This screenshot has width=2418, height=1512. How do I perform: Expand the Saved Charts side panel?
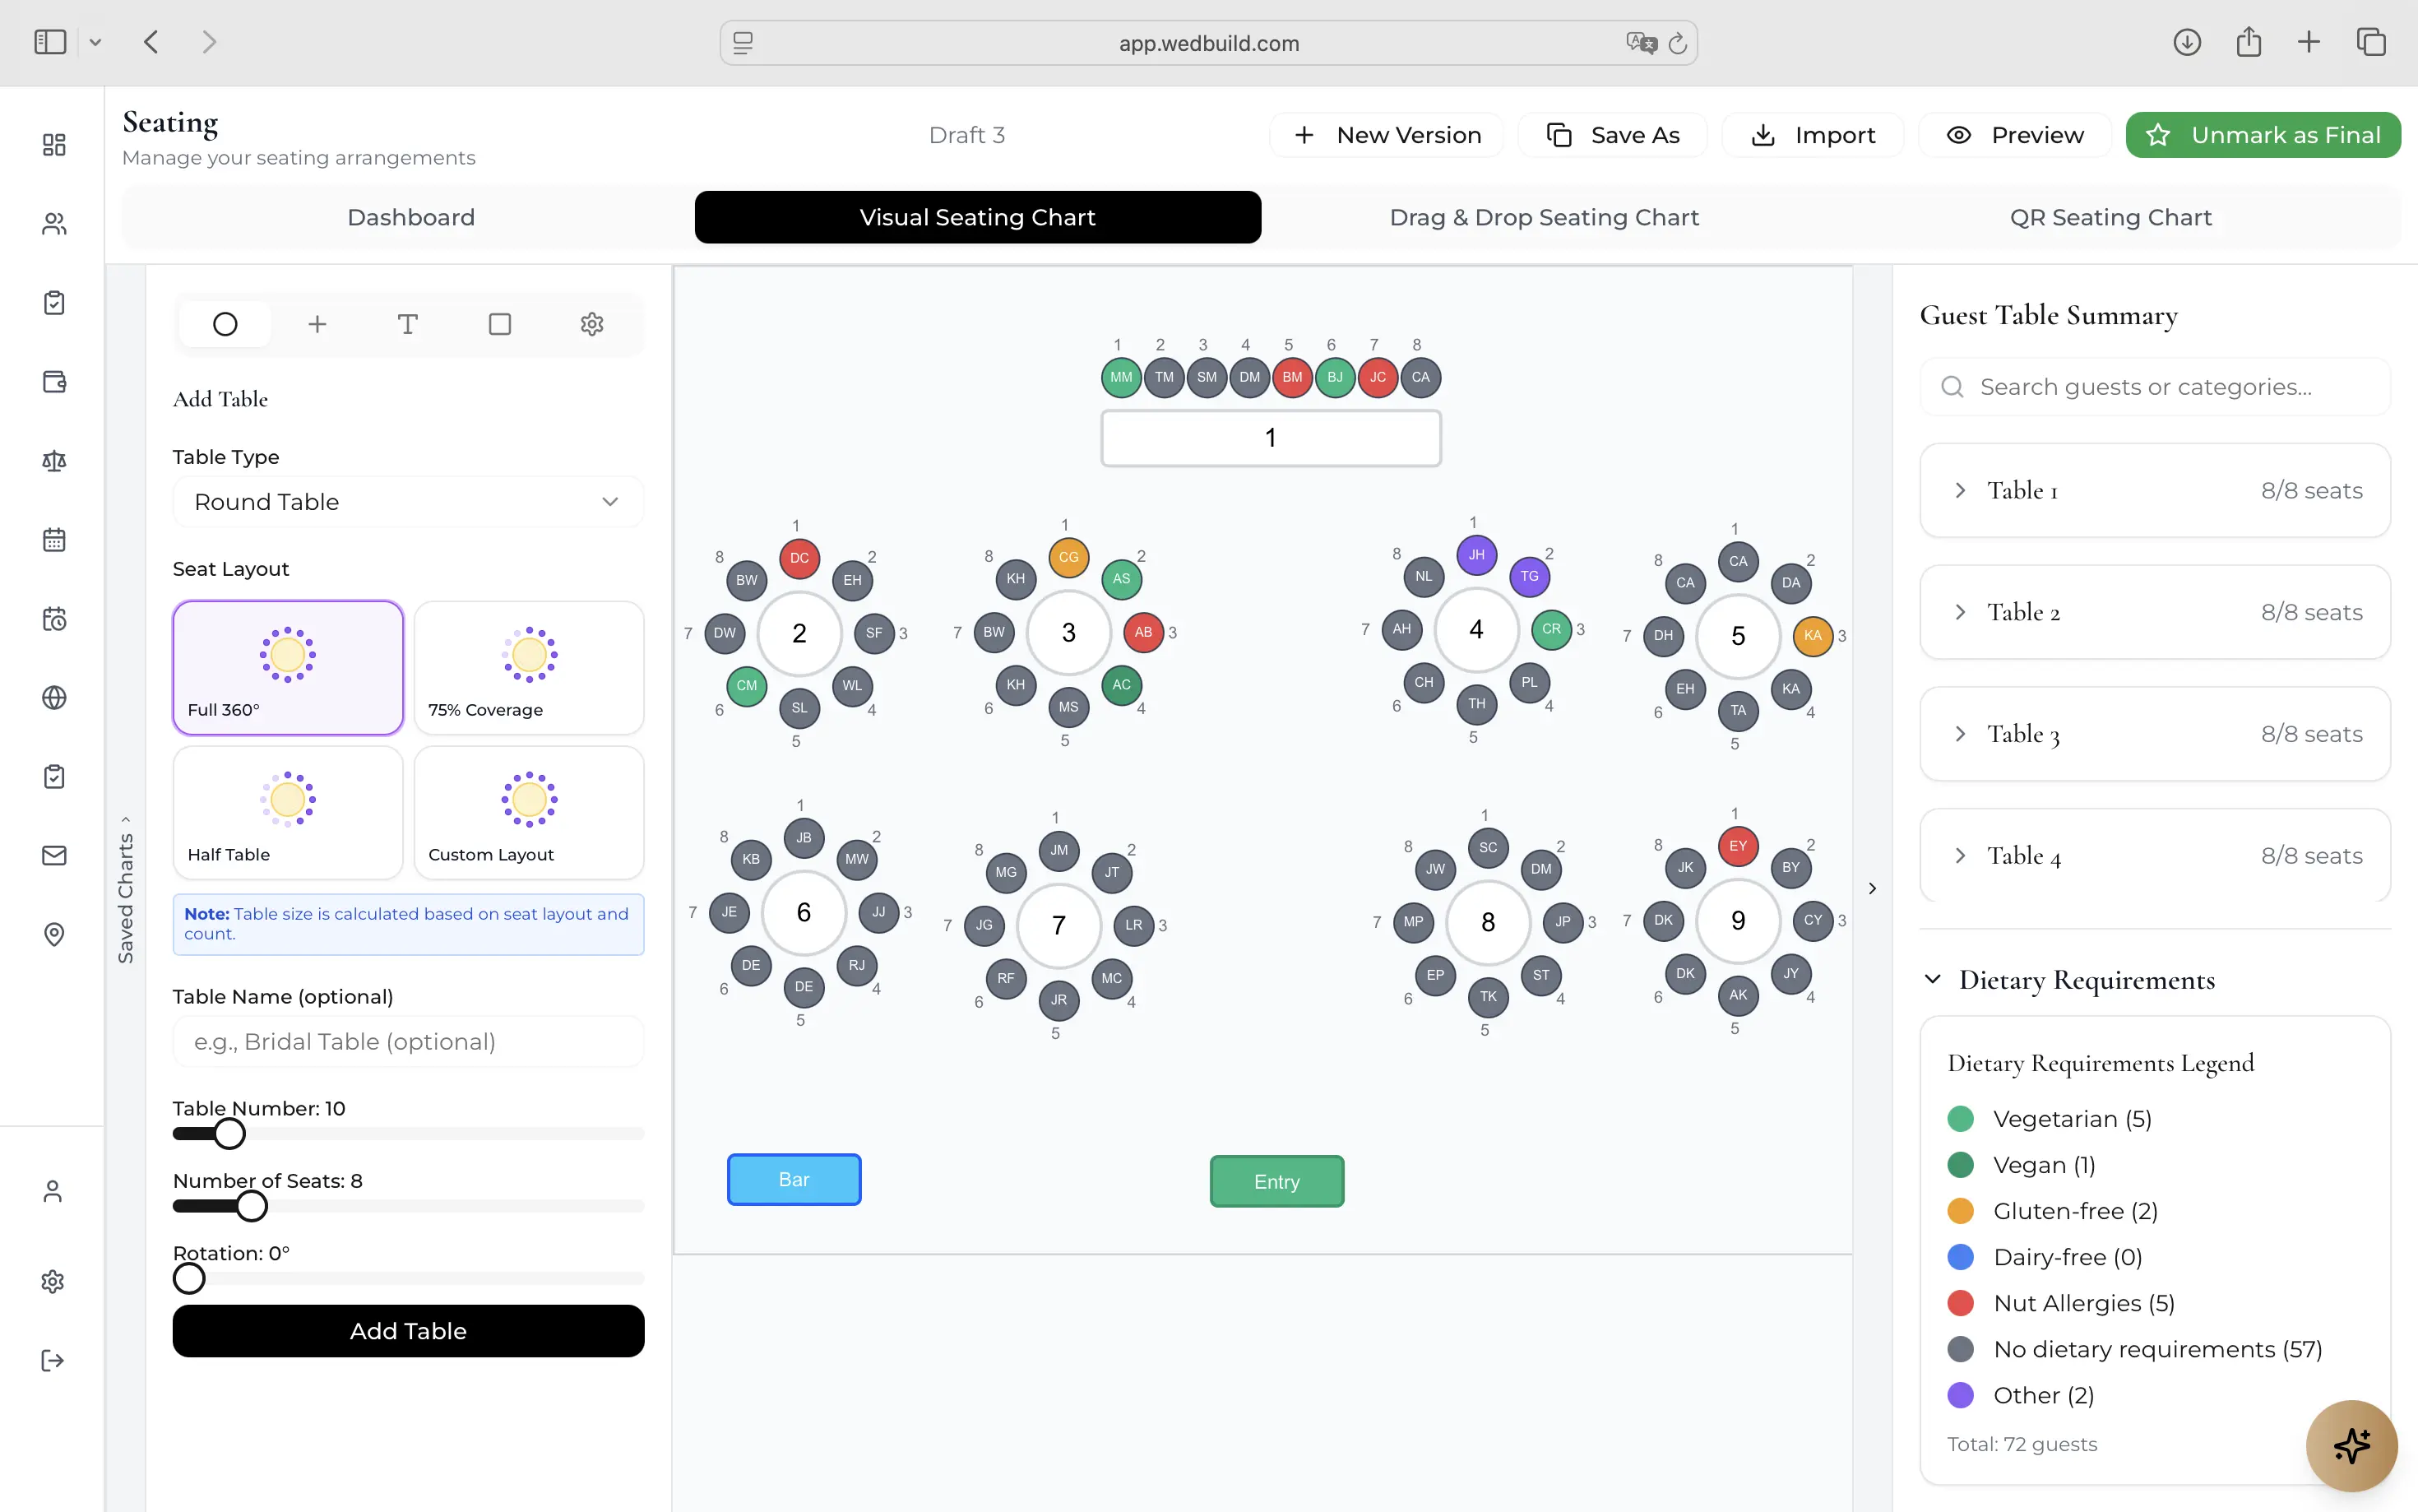click(x=126, y=889)
